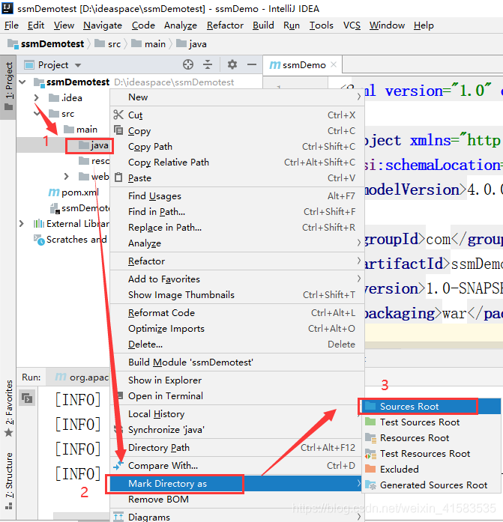Viewport: 503px width, 522px height.
Task: Click the Maven pom.xml file icon
Action: pos(53,192)
